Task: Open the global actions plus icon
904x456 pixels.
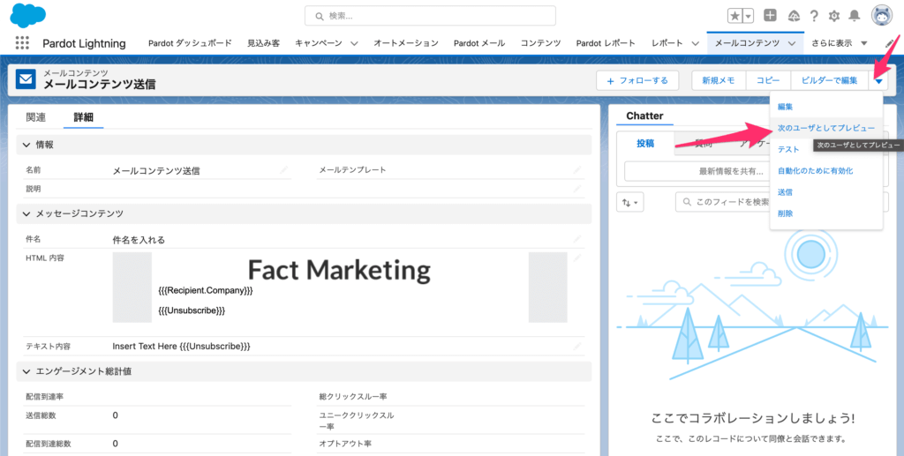Action: point(770,16)
